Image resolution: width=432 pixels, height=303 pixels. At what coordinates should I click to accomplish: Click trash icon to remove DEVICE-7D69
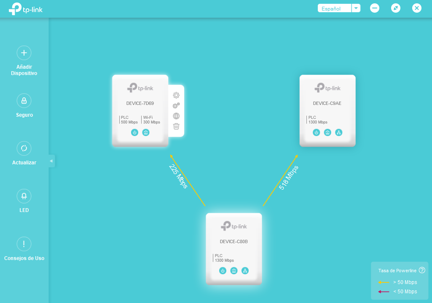coord(176,126)
